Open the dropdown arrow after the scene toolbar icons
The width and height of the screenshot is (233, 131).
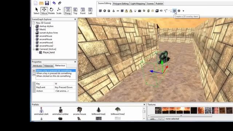click(x=183, y=11)
